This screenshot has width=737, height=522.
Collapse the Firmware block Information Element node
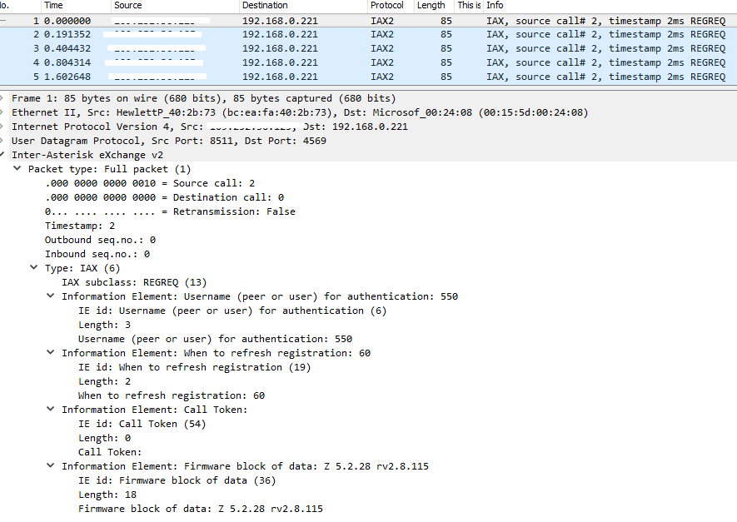click(x=51, y=466)
